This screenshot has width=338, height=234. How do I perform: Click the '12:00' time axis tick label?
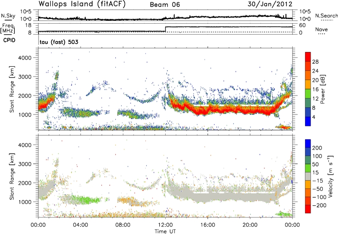(165, 225)
